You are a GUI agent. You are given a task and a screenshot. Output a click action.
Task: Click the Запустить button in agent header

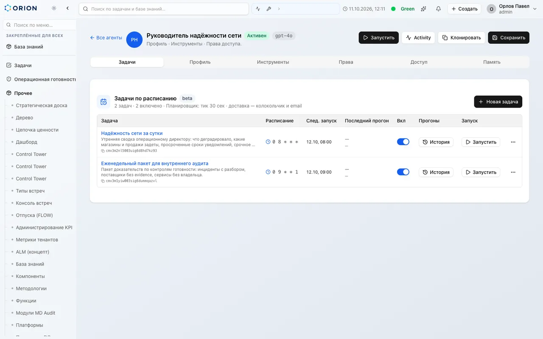(378, 38)
